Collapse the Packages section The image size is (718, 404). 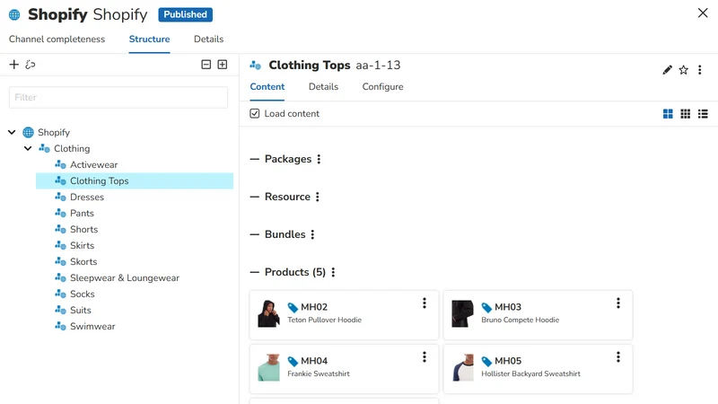point(255,159)
